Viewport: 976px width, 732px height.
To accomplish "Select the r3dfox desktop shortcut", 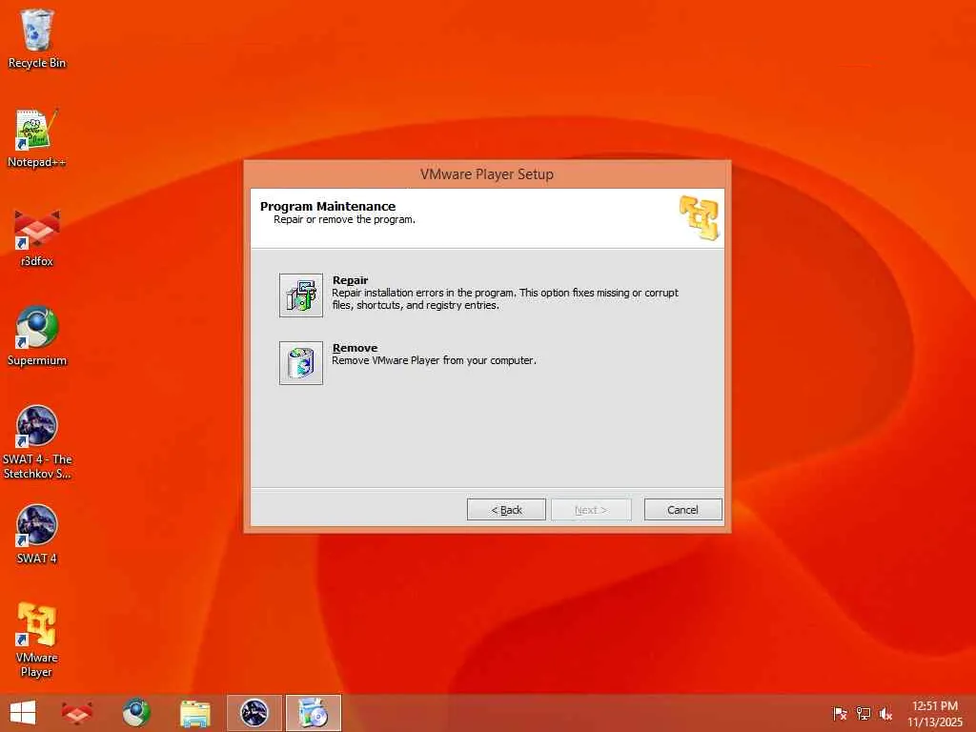I will [x=37, y=237].
